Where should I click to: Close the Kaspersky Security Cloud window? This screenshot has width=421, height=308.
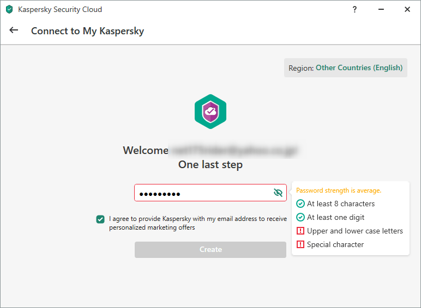pos(407,9)
